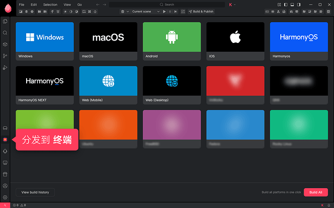This screenshot has height=208, width=334.
Task: Click the Build All button
Action: (x=316, y=192)
